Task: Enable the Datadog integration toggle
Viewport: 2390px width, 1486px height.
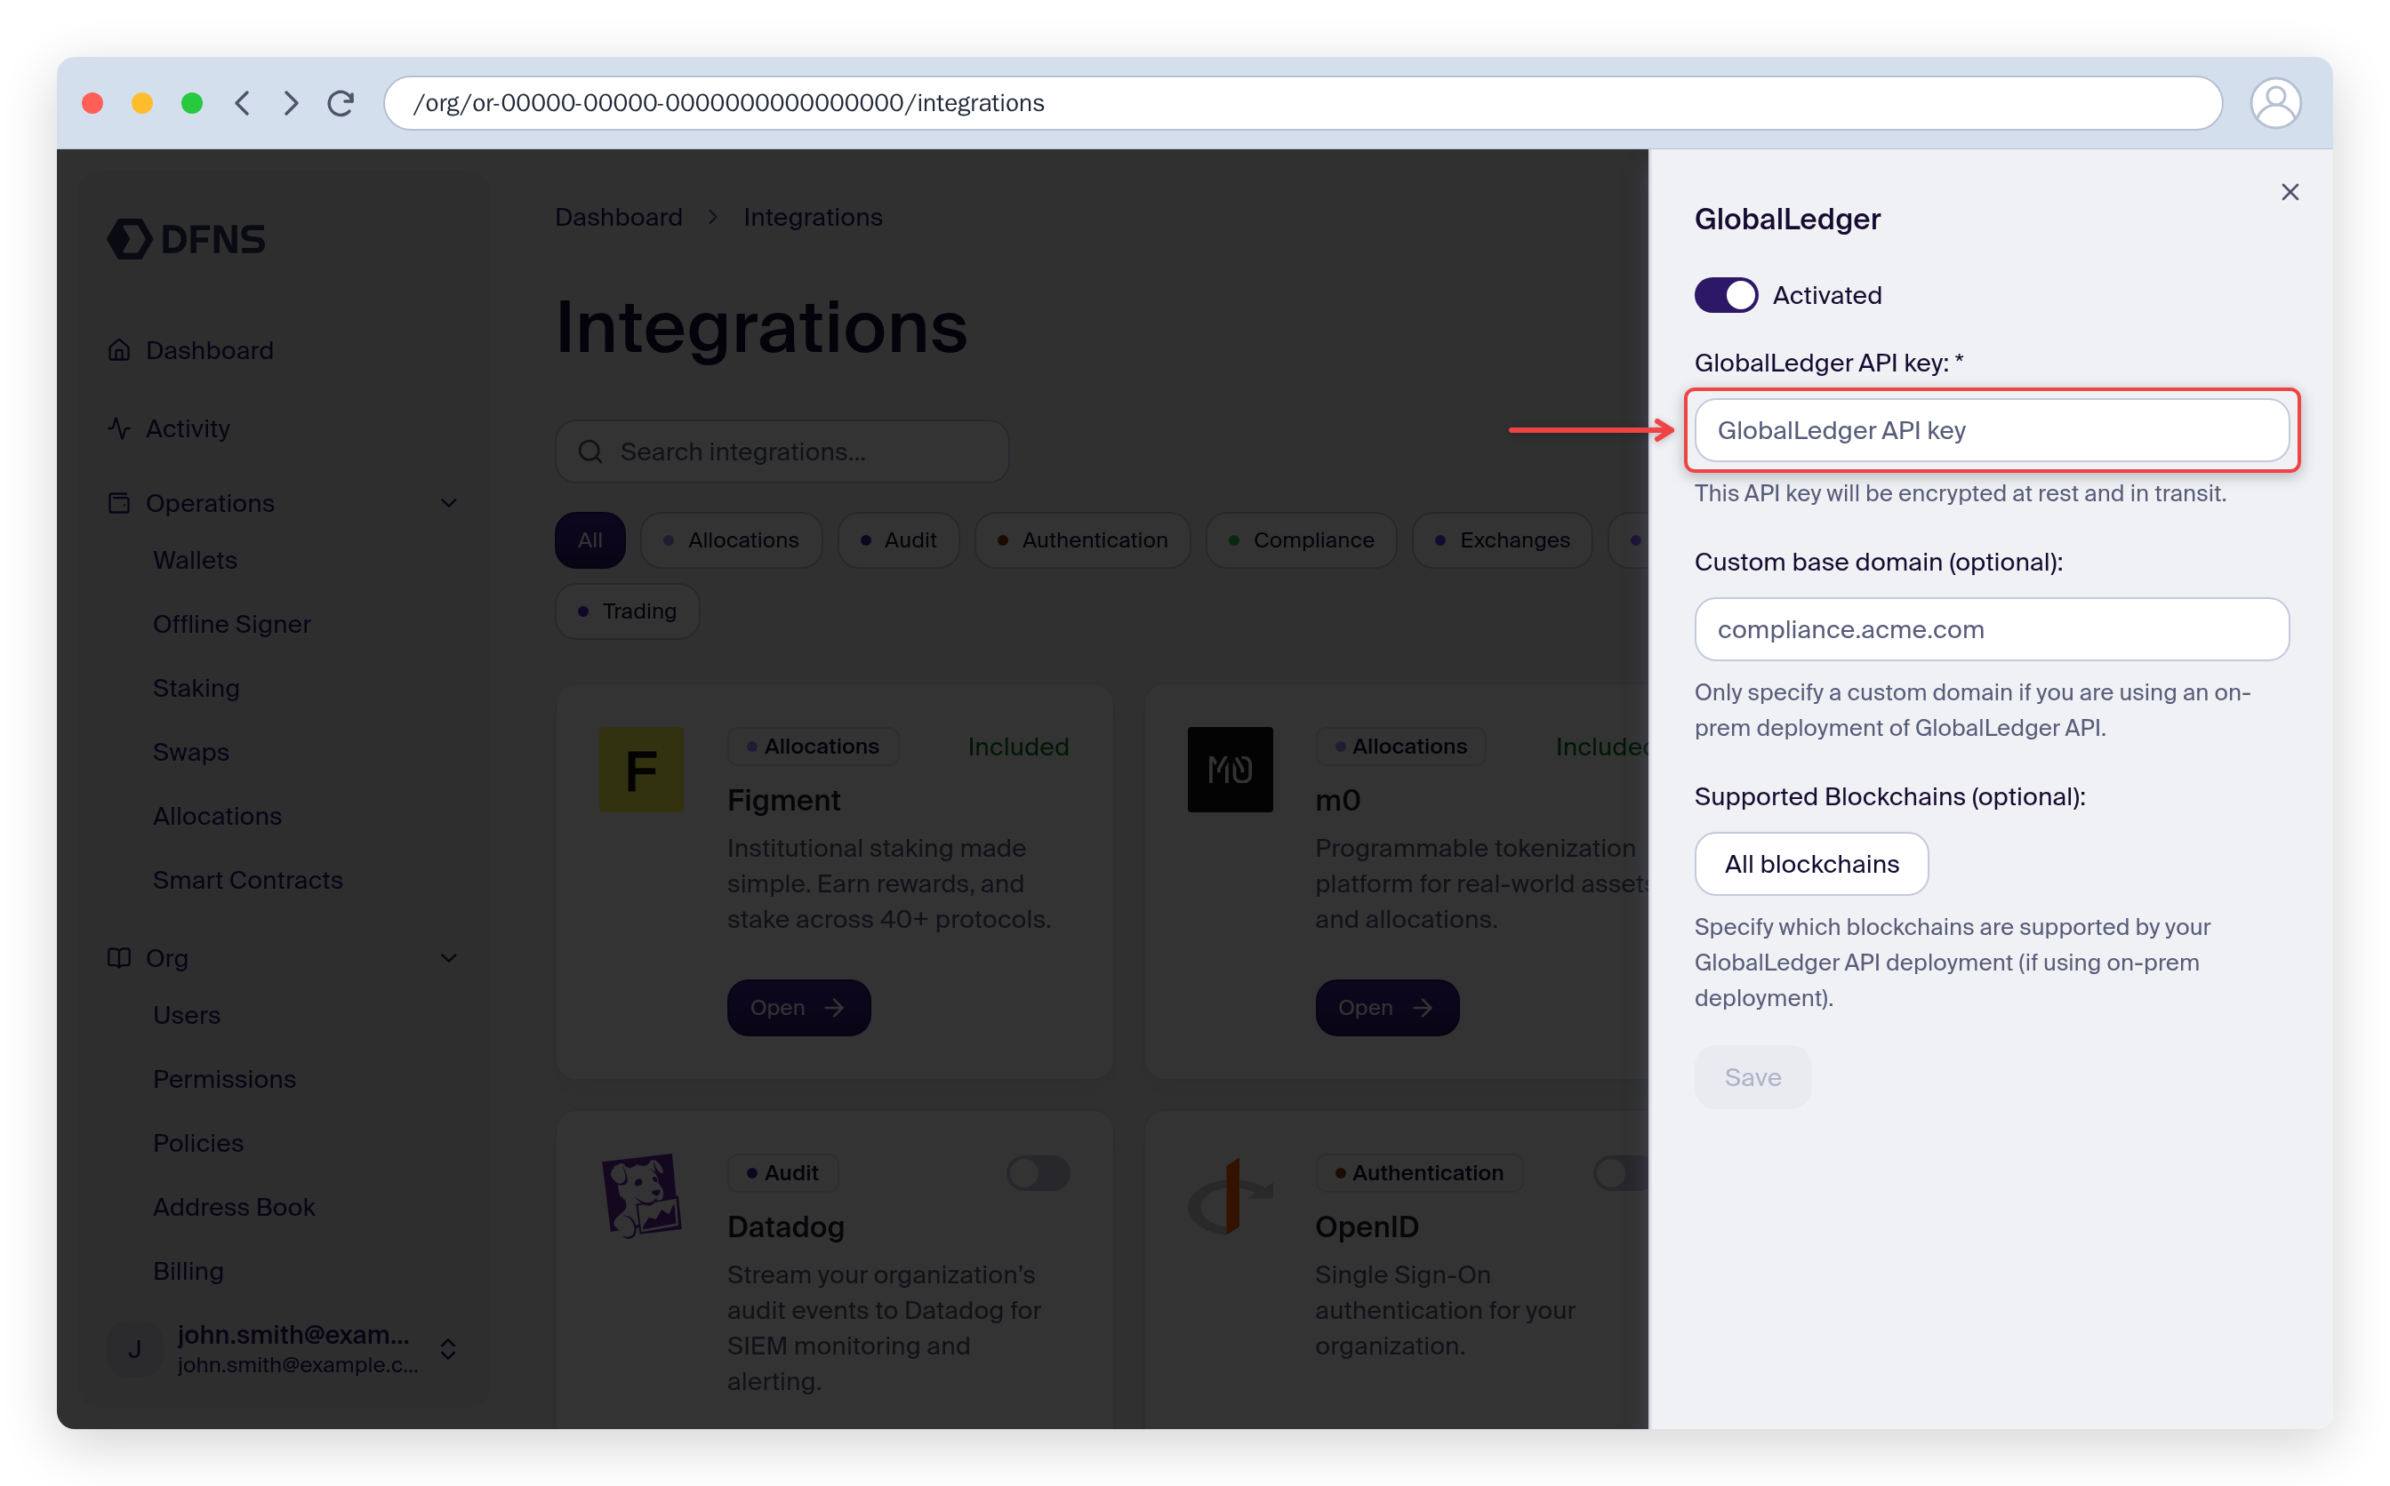Action: [1039, 1172]
